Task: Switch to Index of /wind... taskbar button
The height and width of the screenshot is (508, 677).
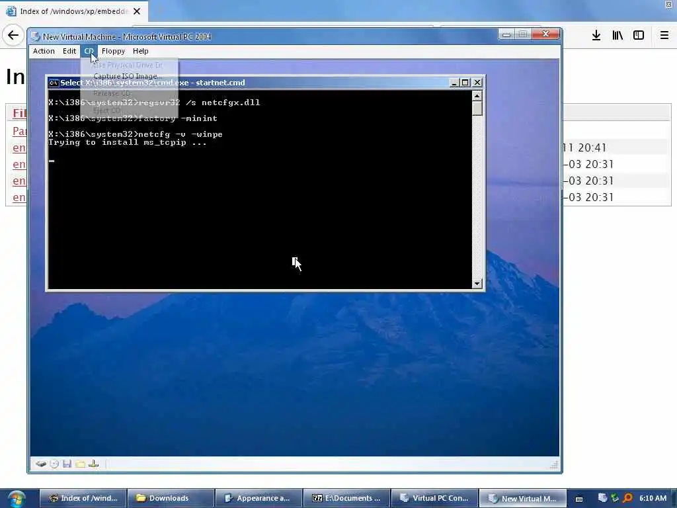Action: pyautogui.click(x=83, y=498)
